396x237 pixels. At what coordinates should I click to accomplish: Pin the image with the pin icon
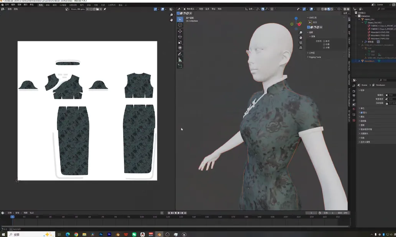pyautogui.click(x=105, y=9)
